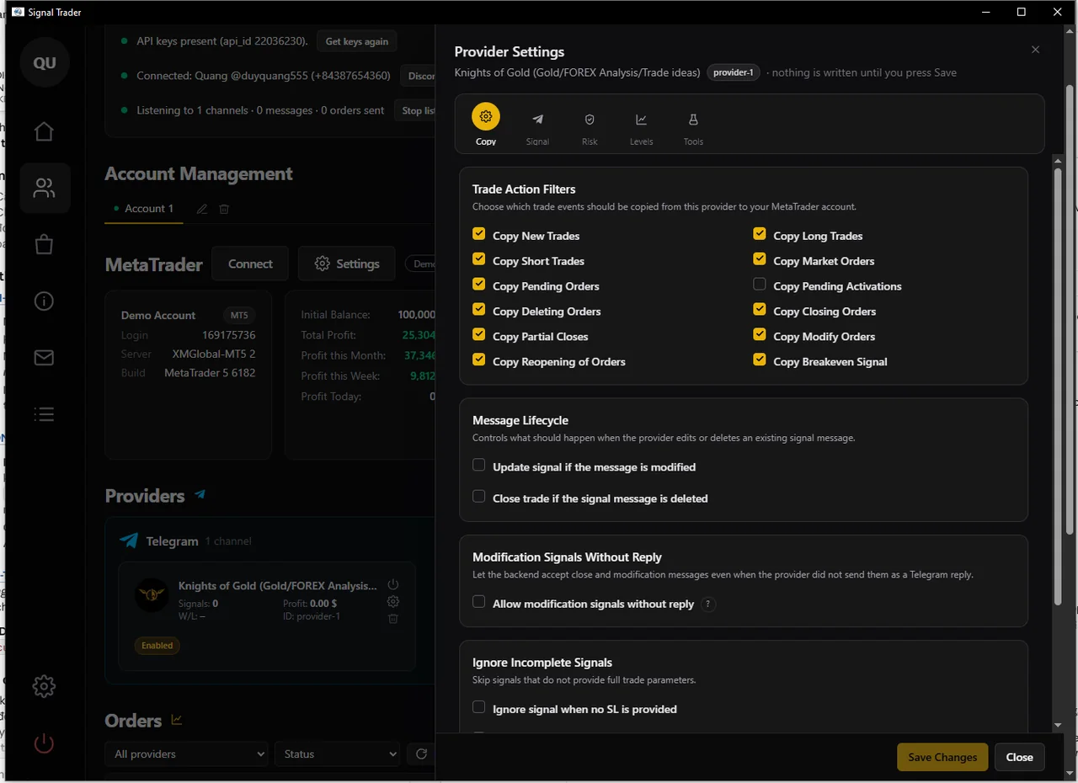Click Save Changes button
Viewport: 1078px width, 783px height.
click(942, 757)
